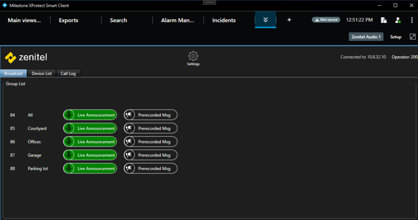418x220 pixels.
Task: Open the Alarm Manager tab
Action: 177,20
